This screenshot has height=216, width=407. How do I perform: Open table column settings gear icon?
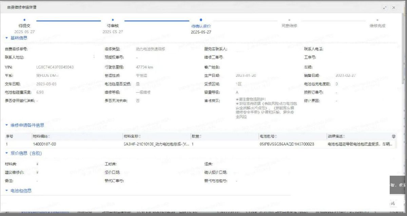tap(393, 136)
